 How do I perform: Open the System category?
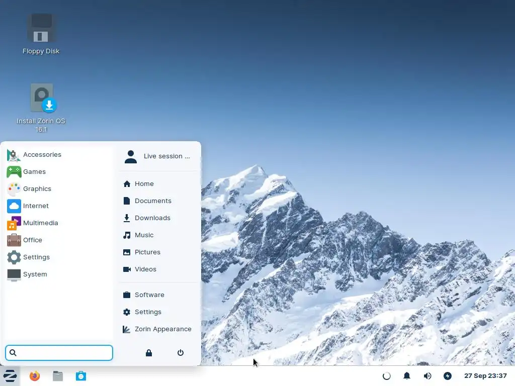coord(59,274)
